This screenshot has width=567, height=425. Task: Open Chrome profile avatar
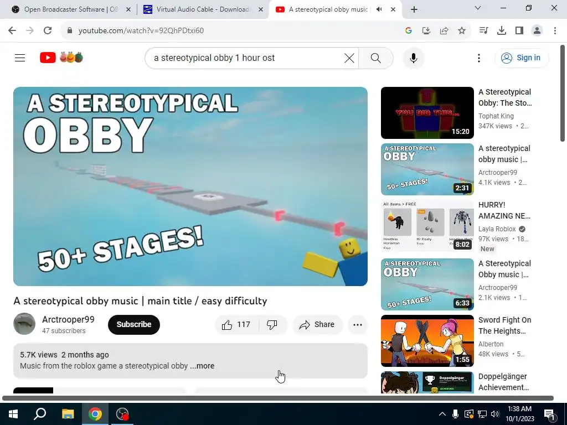click(x=537, y=31)
